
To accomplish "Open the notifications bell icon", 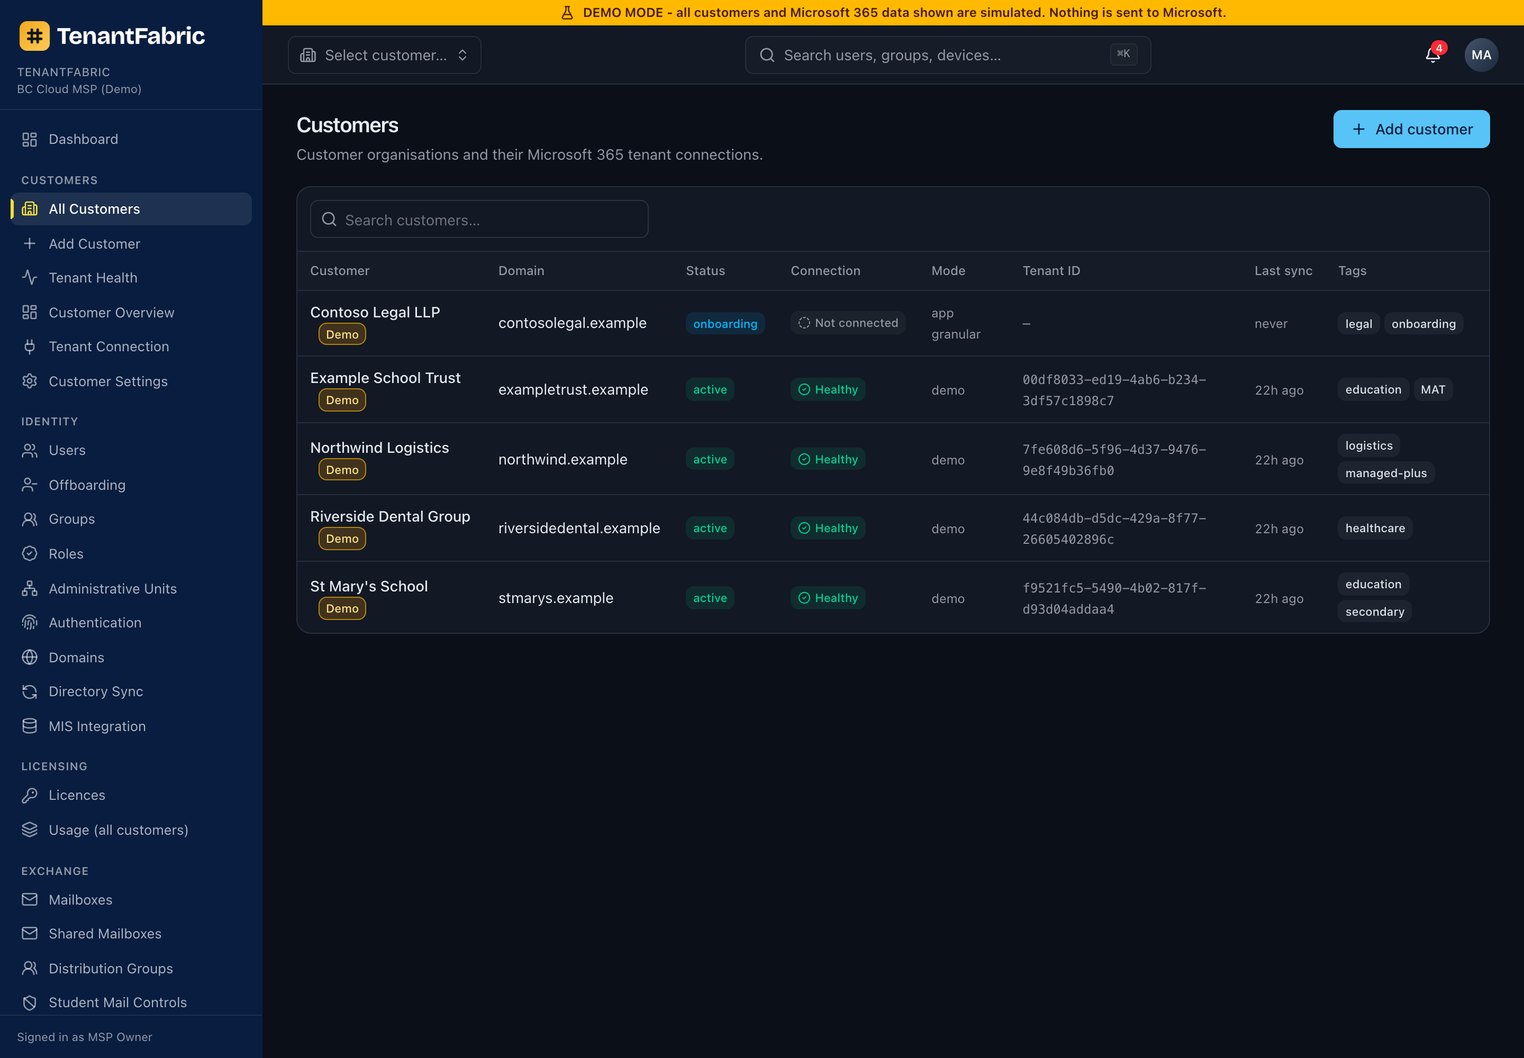I will [x=1432, y=55].
